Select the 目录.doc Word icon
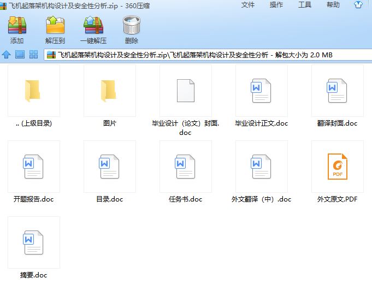The image size is (372, 284). point(109,167)
